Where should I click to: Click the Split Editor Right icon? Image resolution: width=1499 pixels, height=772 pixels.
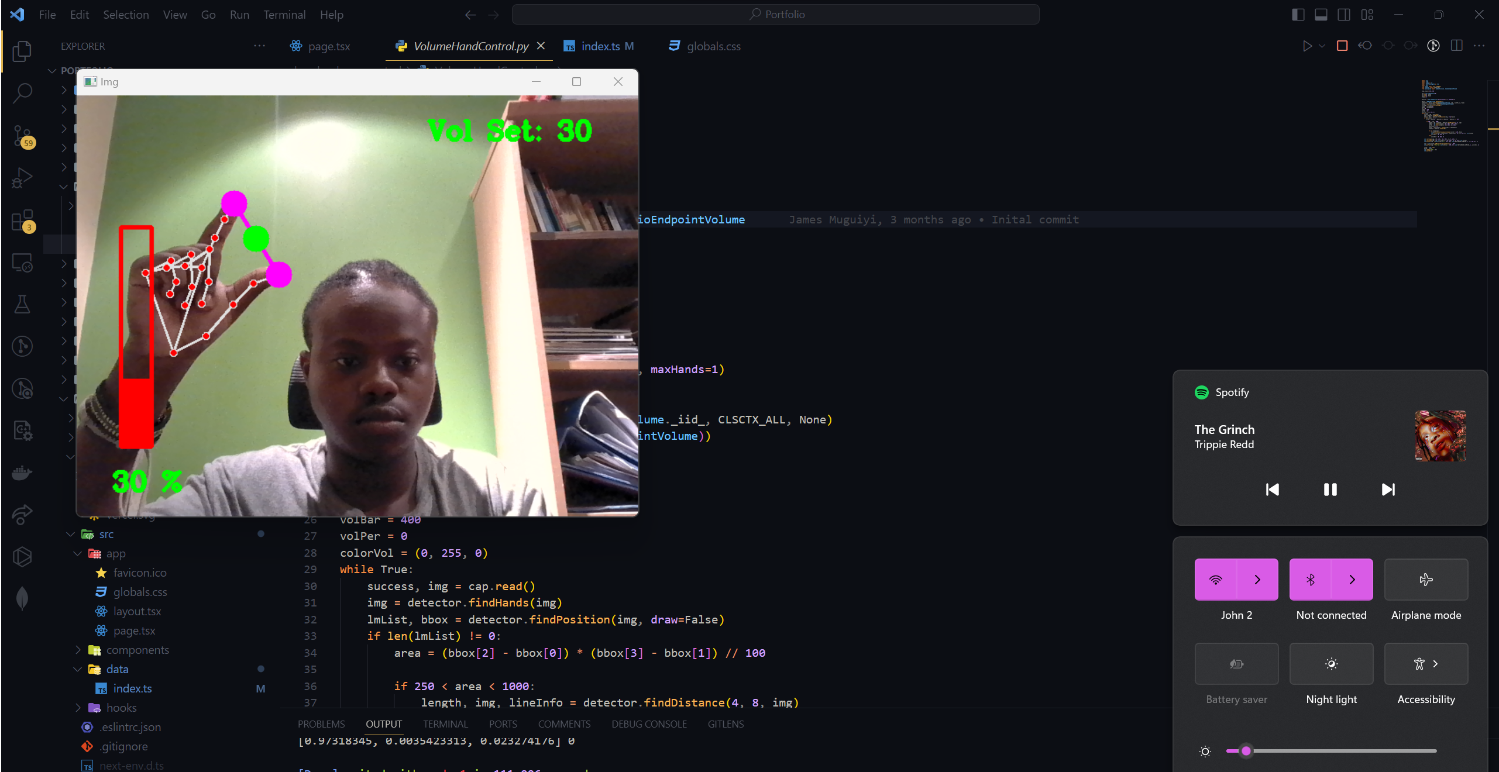(1456, 46)
